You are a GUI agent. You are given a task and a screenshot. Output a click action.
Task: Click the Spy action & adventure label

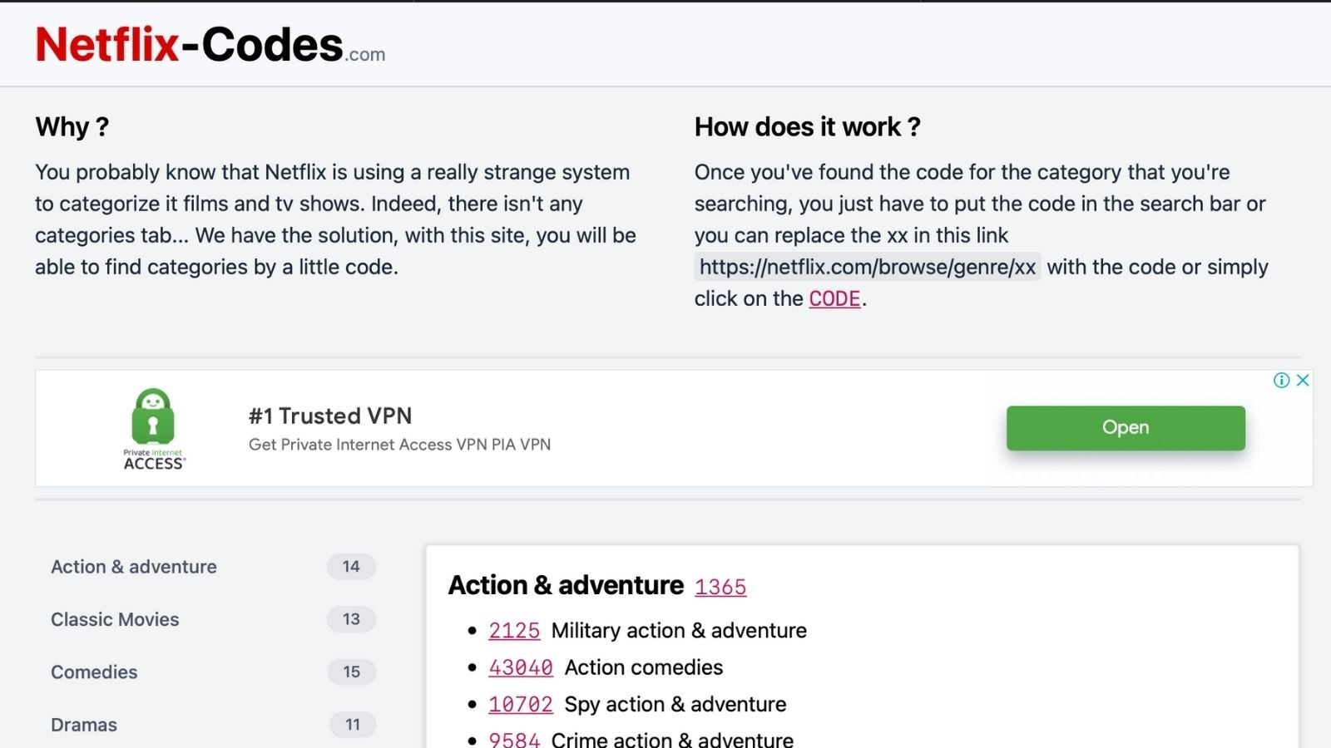(675, 704)
